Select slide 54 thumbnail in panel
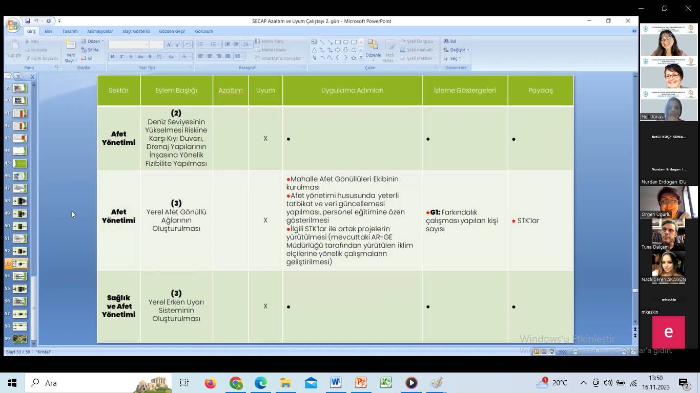Image resolution: width=700 pixels, height=393 pixels. 19,276
